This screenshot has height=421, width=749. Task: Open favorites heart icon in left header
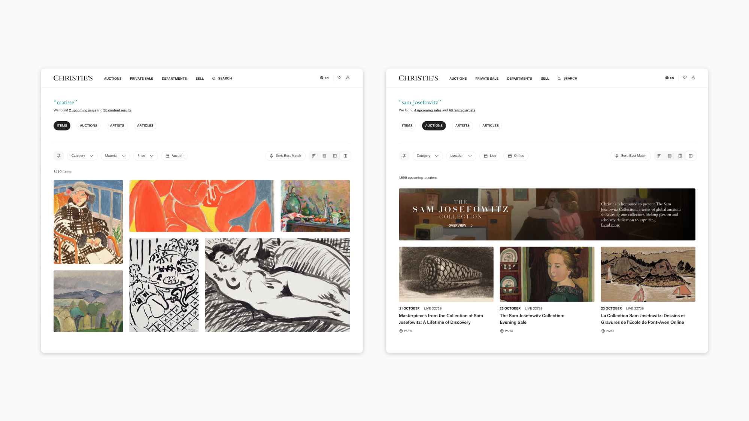[339, 77]
